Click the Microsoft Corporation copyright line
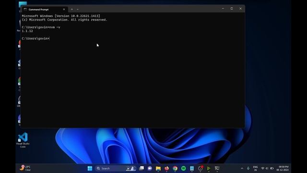Image resolution: width=307 pixels, height=173 pixels. [x=64, y=20]
